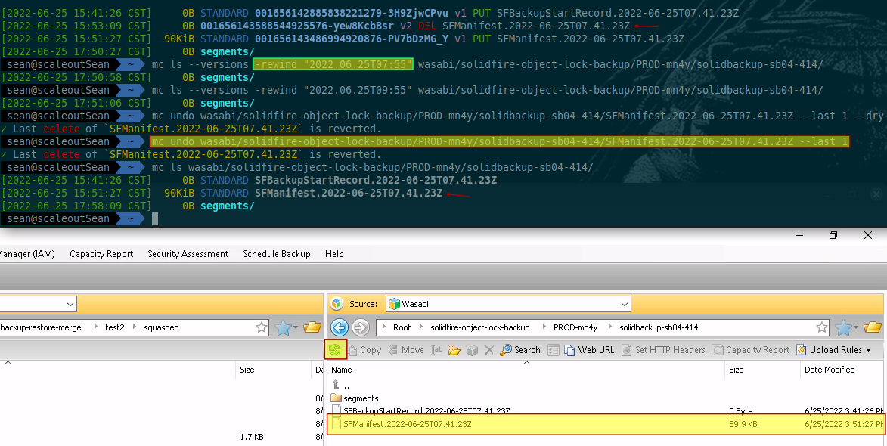
Task: Click outline star beside the squashed path
Action: 262,327
